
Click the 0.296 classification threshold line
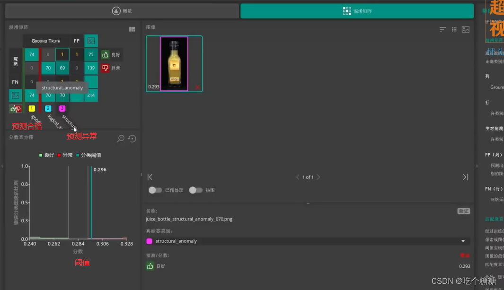point(91,202)
